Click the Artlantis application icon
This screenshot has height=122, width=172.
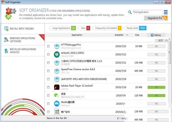click(x=57, y=54)
